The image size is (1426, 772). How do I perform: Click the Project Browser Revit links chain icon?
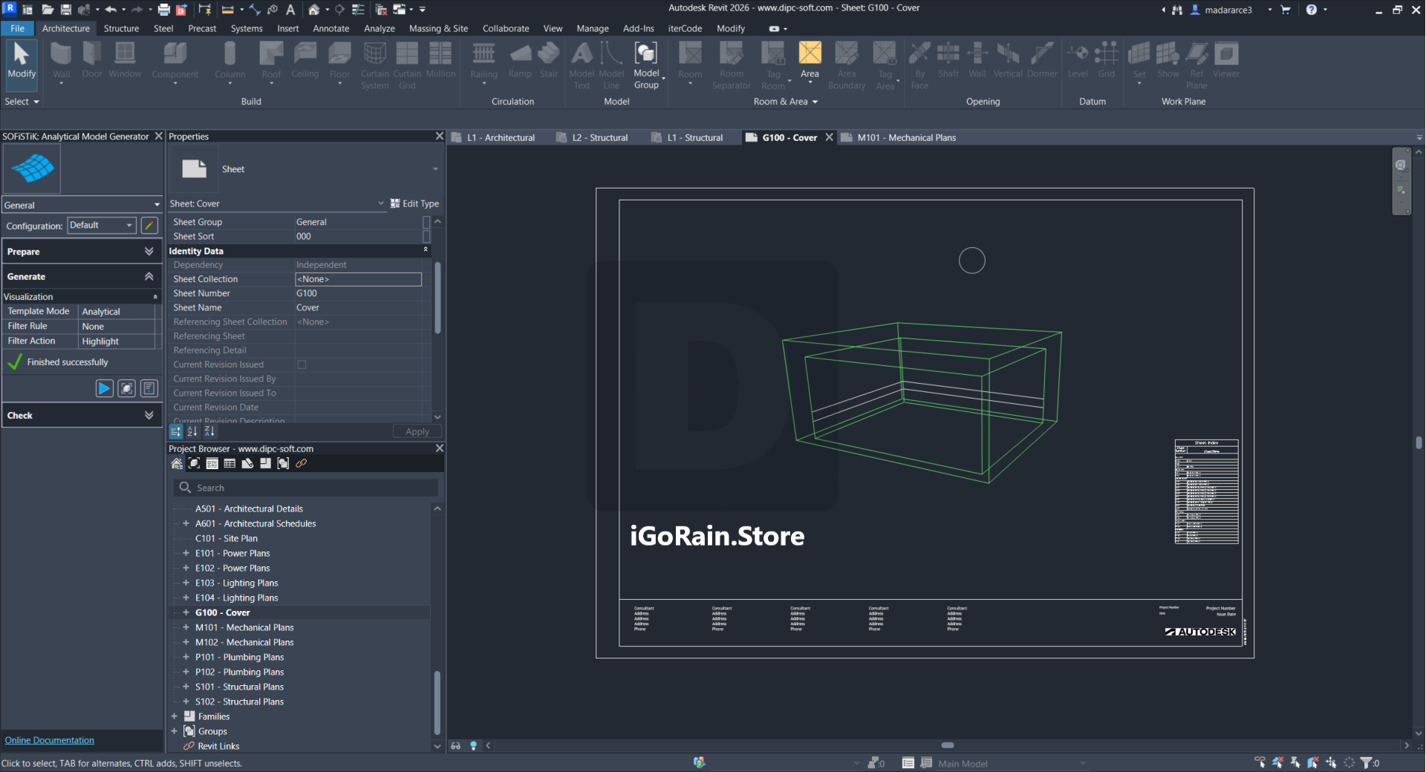[301, 463]
